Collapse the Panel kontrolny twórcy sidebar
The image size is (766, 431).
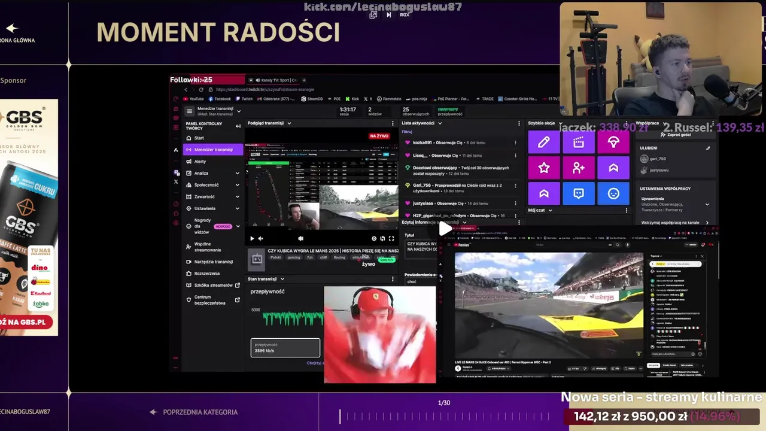238,126
